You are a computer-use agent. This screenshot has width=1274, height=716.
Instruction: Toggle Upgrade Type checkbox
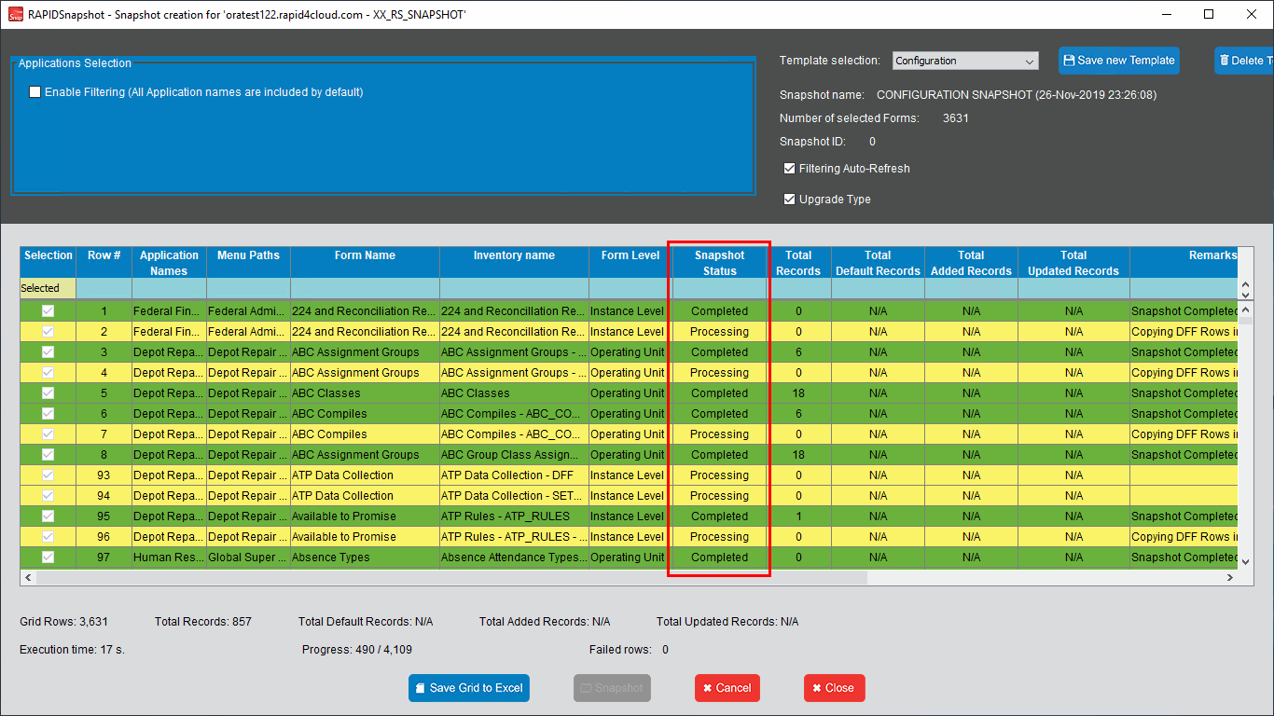click(790, 200)
